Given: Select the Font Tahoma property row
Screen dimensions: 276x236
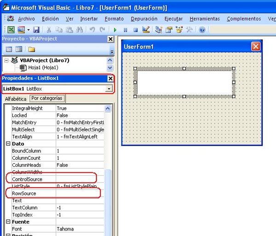Looking at the screenshot, I should point(58,229).
